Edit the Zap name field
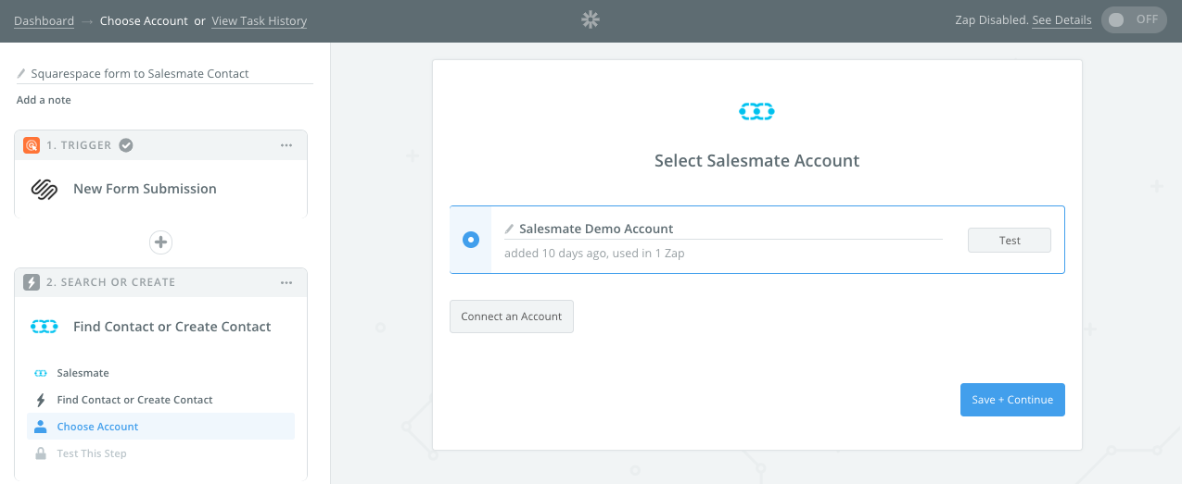 point(165,73)
